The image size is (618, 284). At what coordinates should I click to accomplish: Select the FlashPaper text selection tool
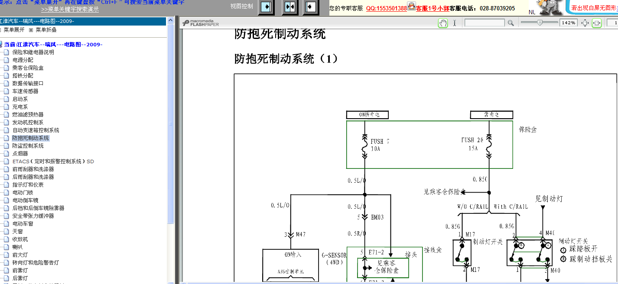(455, 23)
